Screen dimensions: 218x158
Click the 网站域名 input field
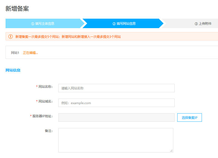(116, 103)
